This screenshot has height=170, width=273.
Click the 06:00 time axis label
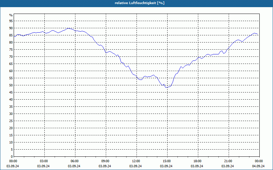click(x=75, y=161)
